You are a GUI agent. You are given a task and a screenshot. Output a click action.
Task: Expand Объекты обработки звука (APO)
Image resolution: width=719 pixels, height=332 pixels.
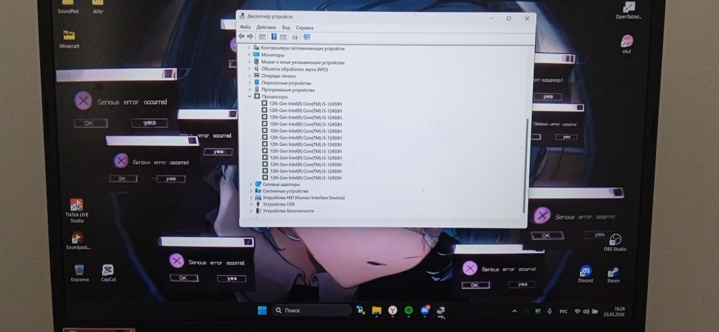point(249,69)
